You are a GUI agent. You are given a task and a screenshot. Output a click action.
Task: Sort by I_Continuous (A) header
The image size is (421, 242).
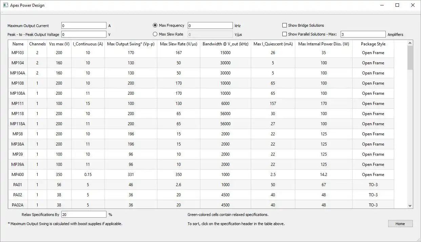tap(88, 44)
